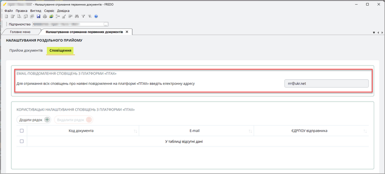
Task: Click the tab scroll right arrow
Action: 382,32
